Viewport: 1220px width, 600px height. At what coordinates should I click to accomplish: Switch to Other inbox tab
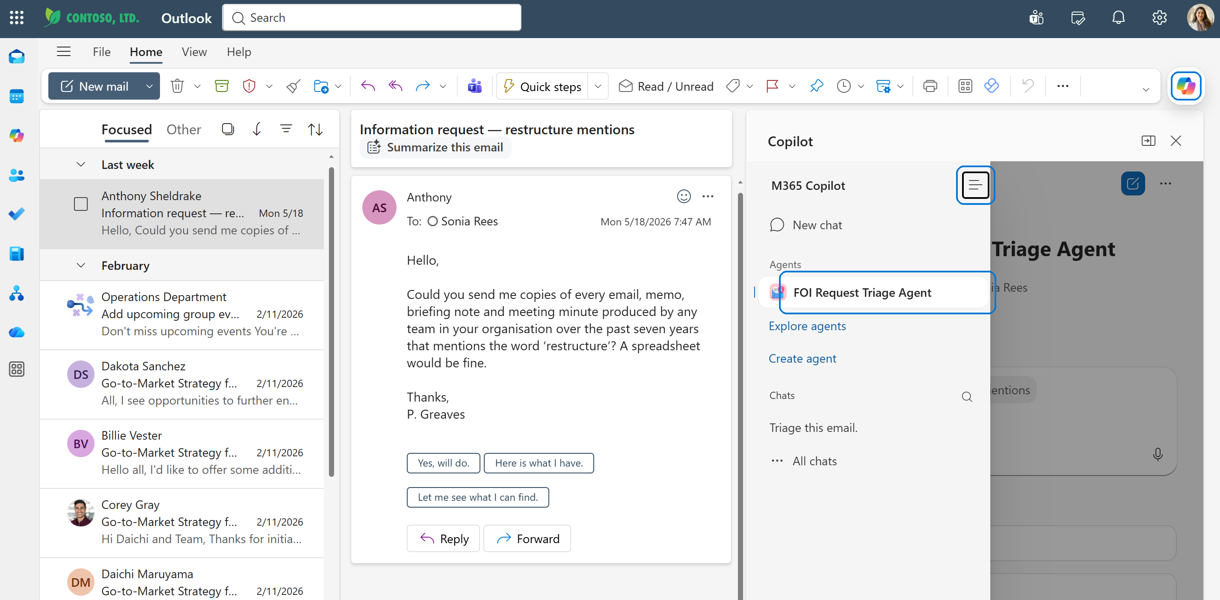pos(184,129)
